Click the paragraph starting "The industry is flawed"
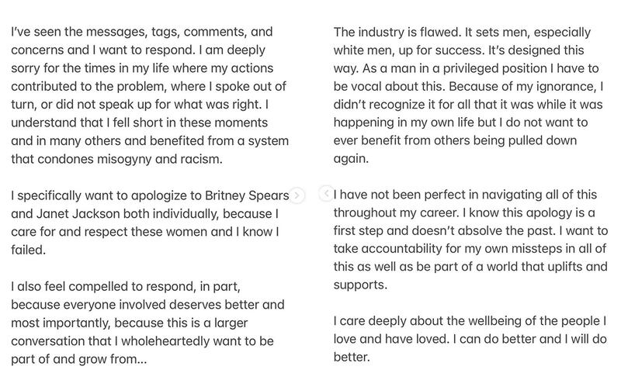Screen dimensions: 621x387 (468, 95)
